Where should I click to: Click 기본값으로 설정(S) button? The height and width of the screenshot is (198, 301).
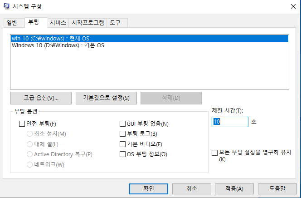click(x=106, y=98)
